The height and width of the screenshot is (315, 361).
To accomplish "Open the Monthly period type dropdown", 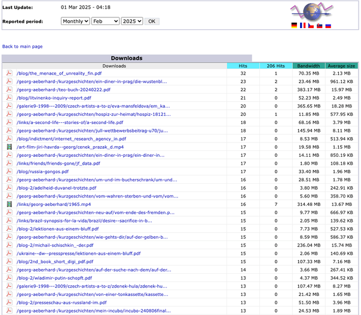I will pyautogui.click(x=75, y=21).
